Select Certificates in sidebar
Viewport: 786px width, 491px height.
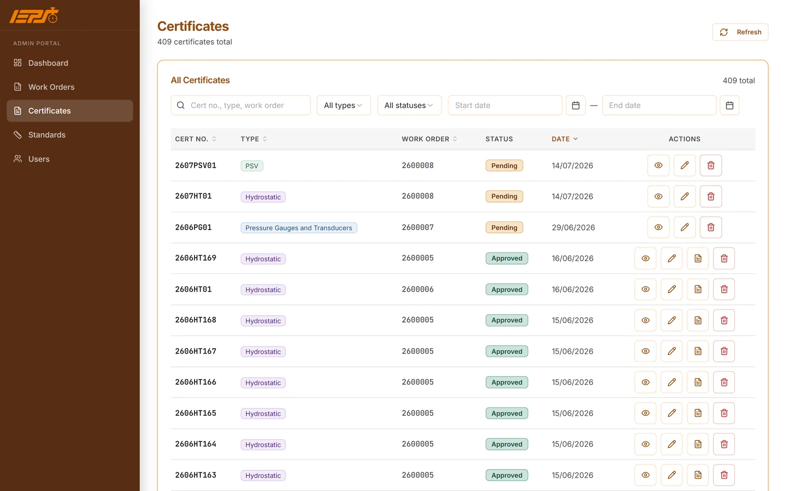pyautogui.click(x=70, y=111)
